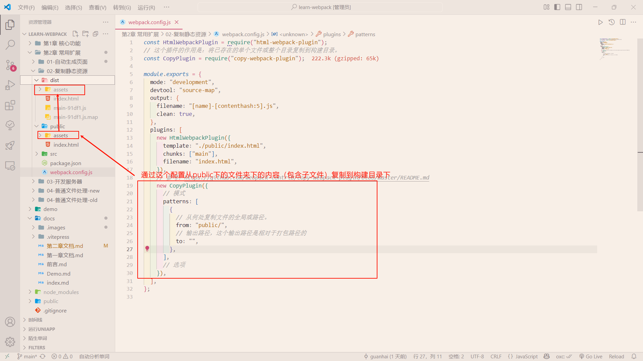This screenshot has width=643, height=361.
Task: Close the webpack.config.js tab
Action: 176,22
